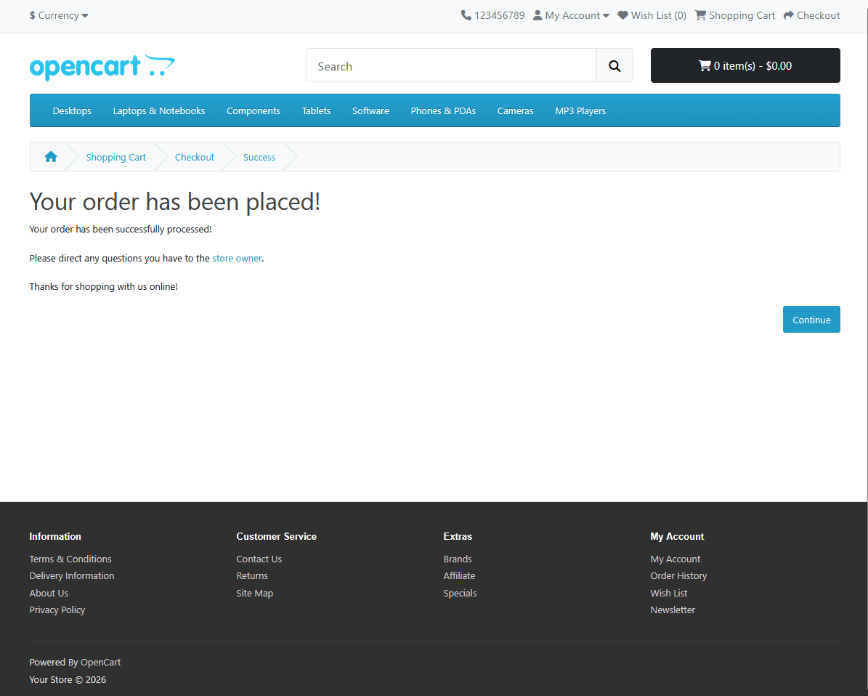Click the arrow icon beside Checkout
868x696 pixels.
[x=789, y=15]
